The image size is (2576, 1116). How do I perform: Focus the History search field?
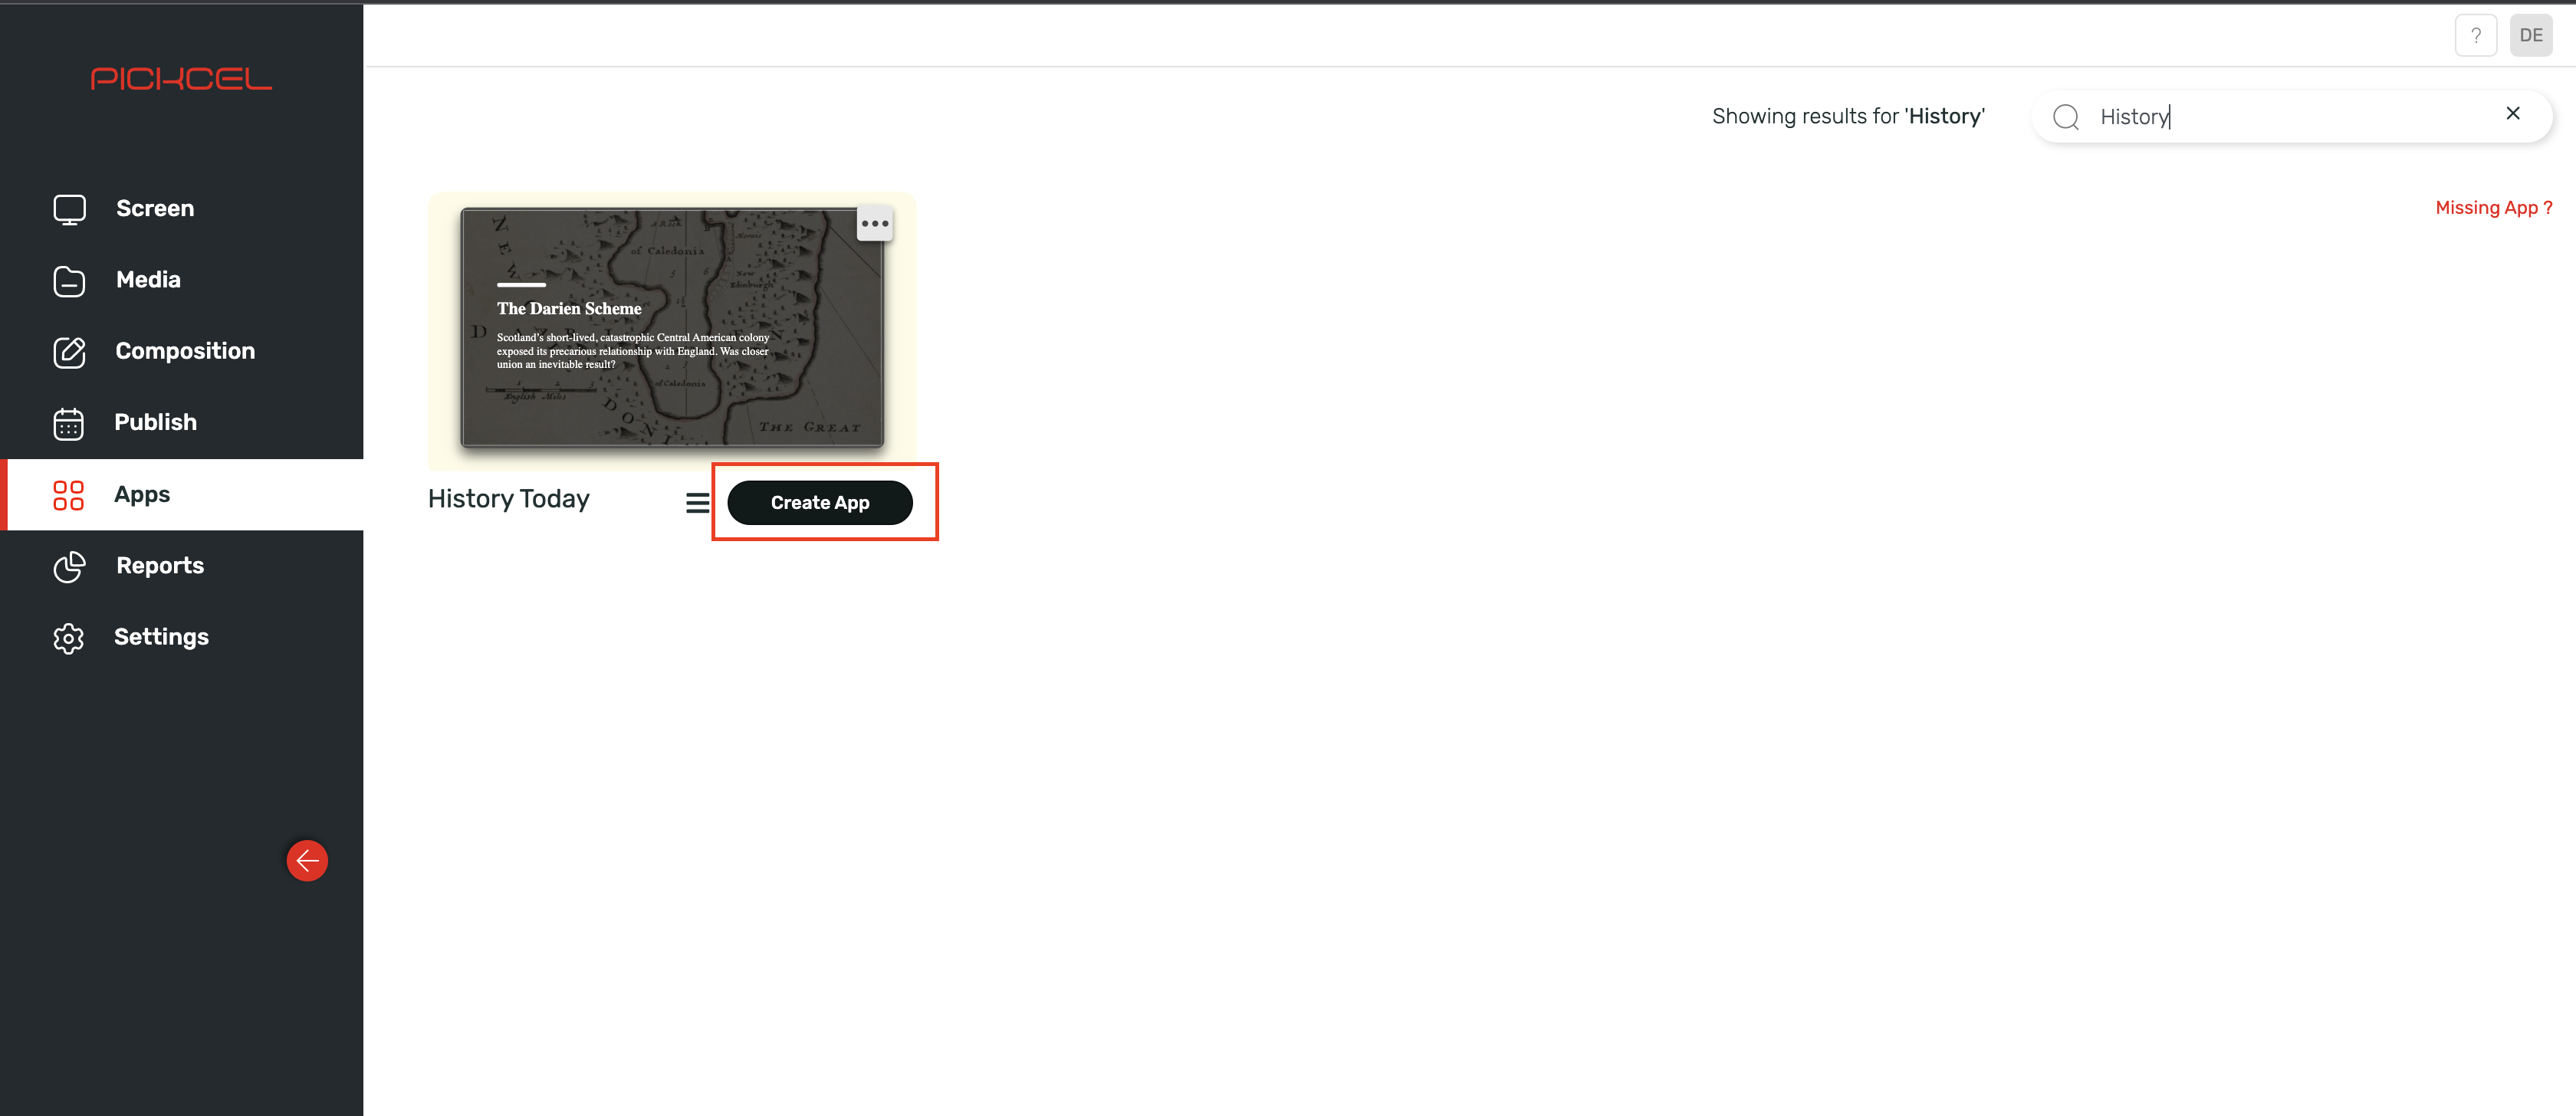[2292, 117]
